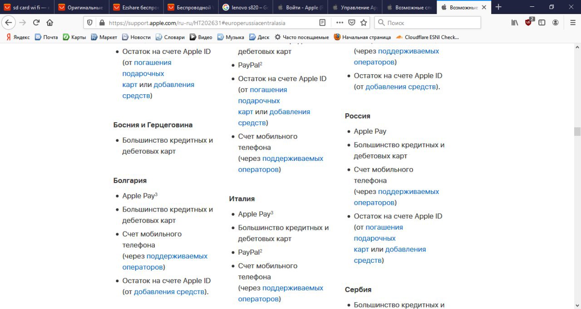This screenshot has width=581, height=309.
Task: Open the browser home page
Action: click(x=49, y=23)
